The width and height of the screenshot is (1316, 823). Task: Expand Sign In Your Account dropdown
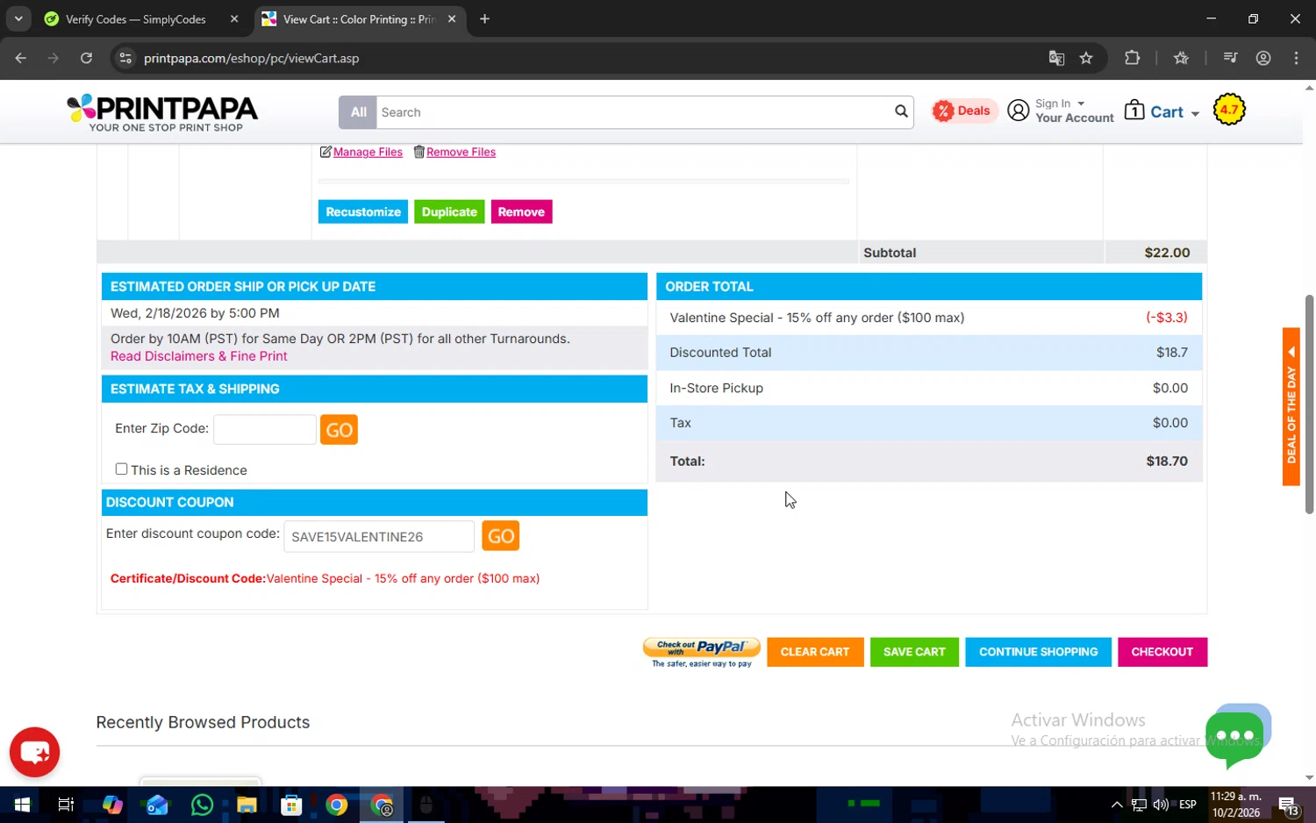point(1074,111)
